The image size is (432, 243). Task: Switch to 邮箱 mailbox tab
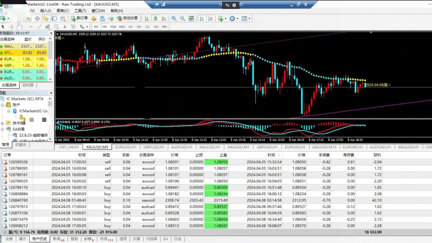pos(89,239)
